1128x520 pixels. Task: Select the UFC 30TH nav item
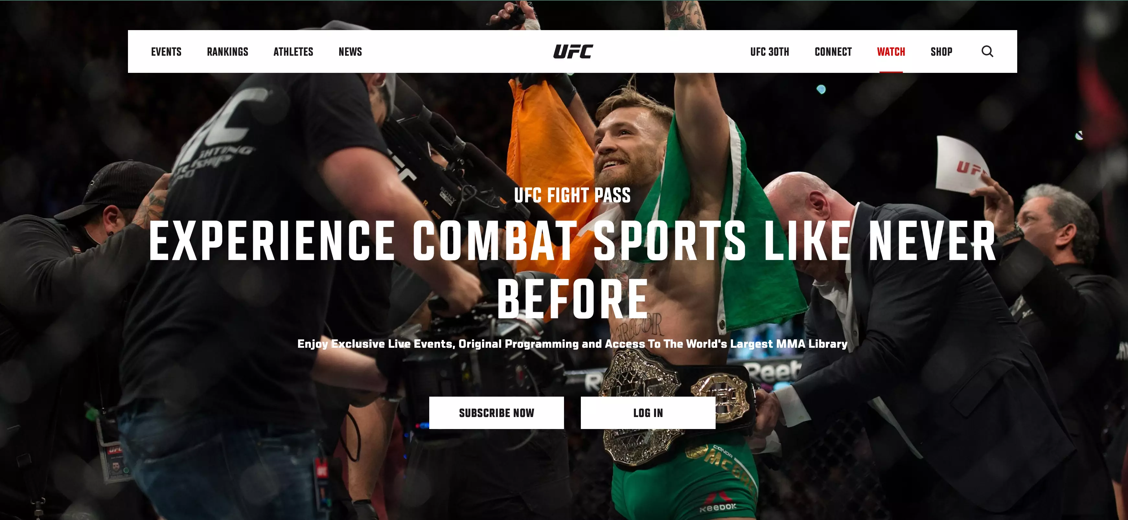coord(769,52)
